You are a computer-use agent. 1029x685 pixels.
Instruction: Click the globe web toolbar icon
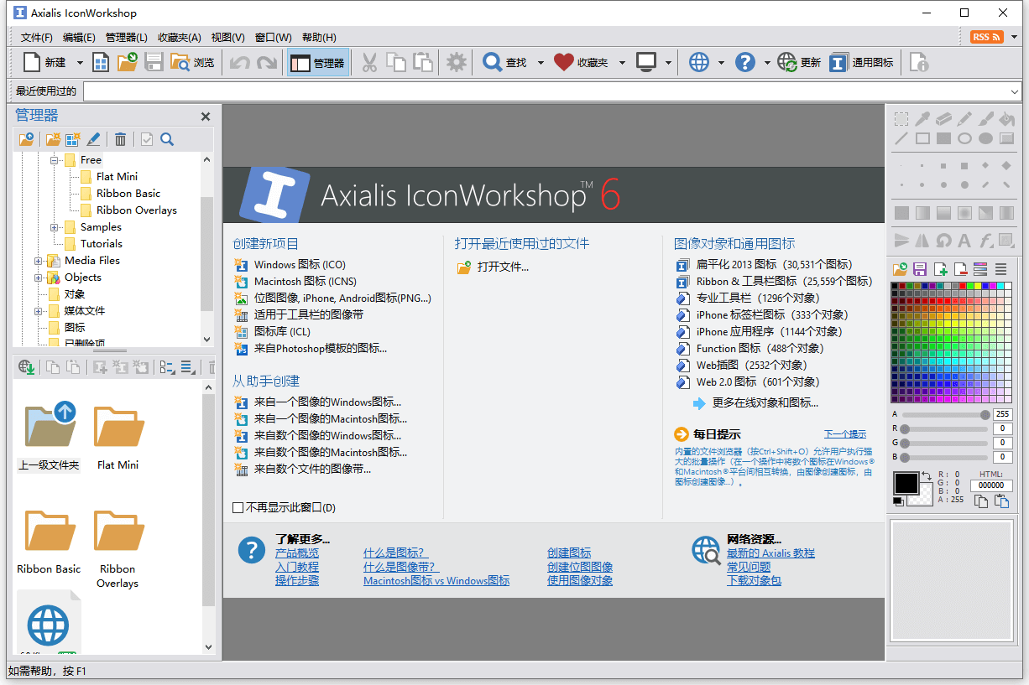click(699, 63)
